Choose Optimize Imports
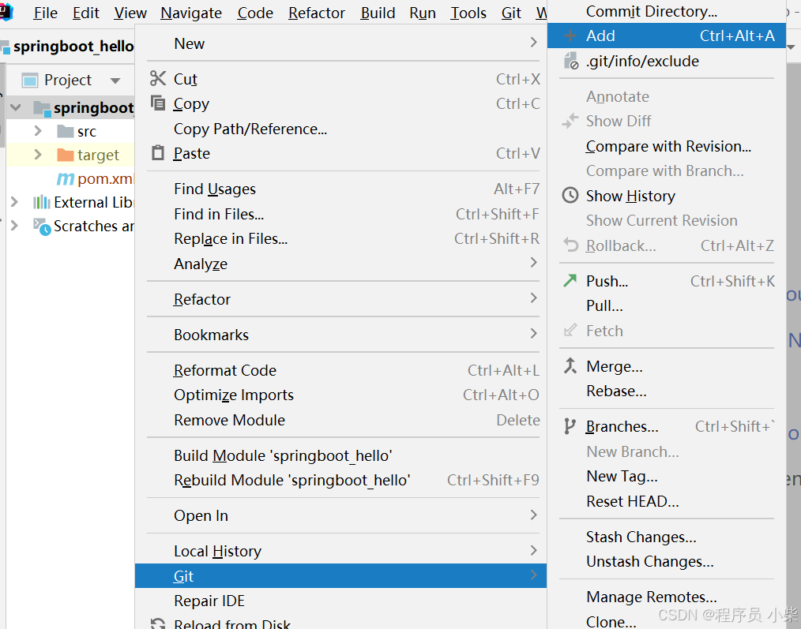 (x=340, y=395)
